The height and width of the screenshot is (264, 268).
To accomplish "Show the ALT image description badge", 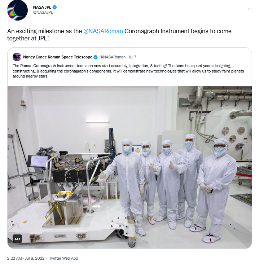I will pyautogui.click(x=17, y=239).
